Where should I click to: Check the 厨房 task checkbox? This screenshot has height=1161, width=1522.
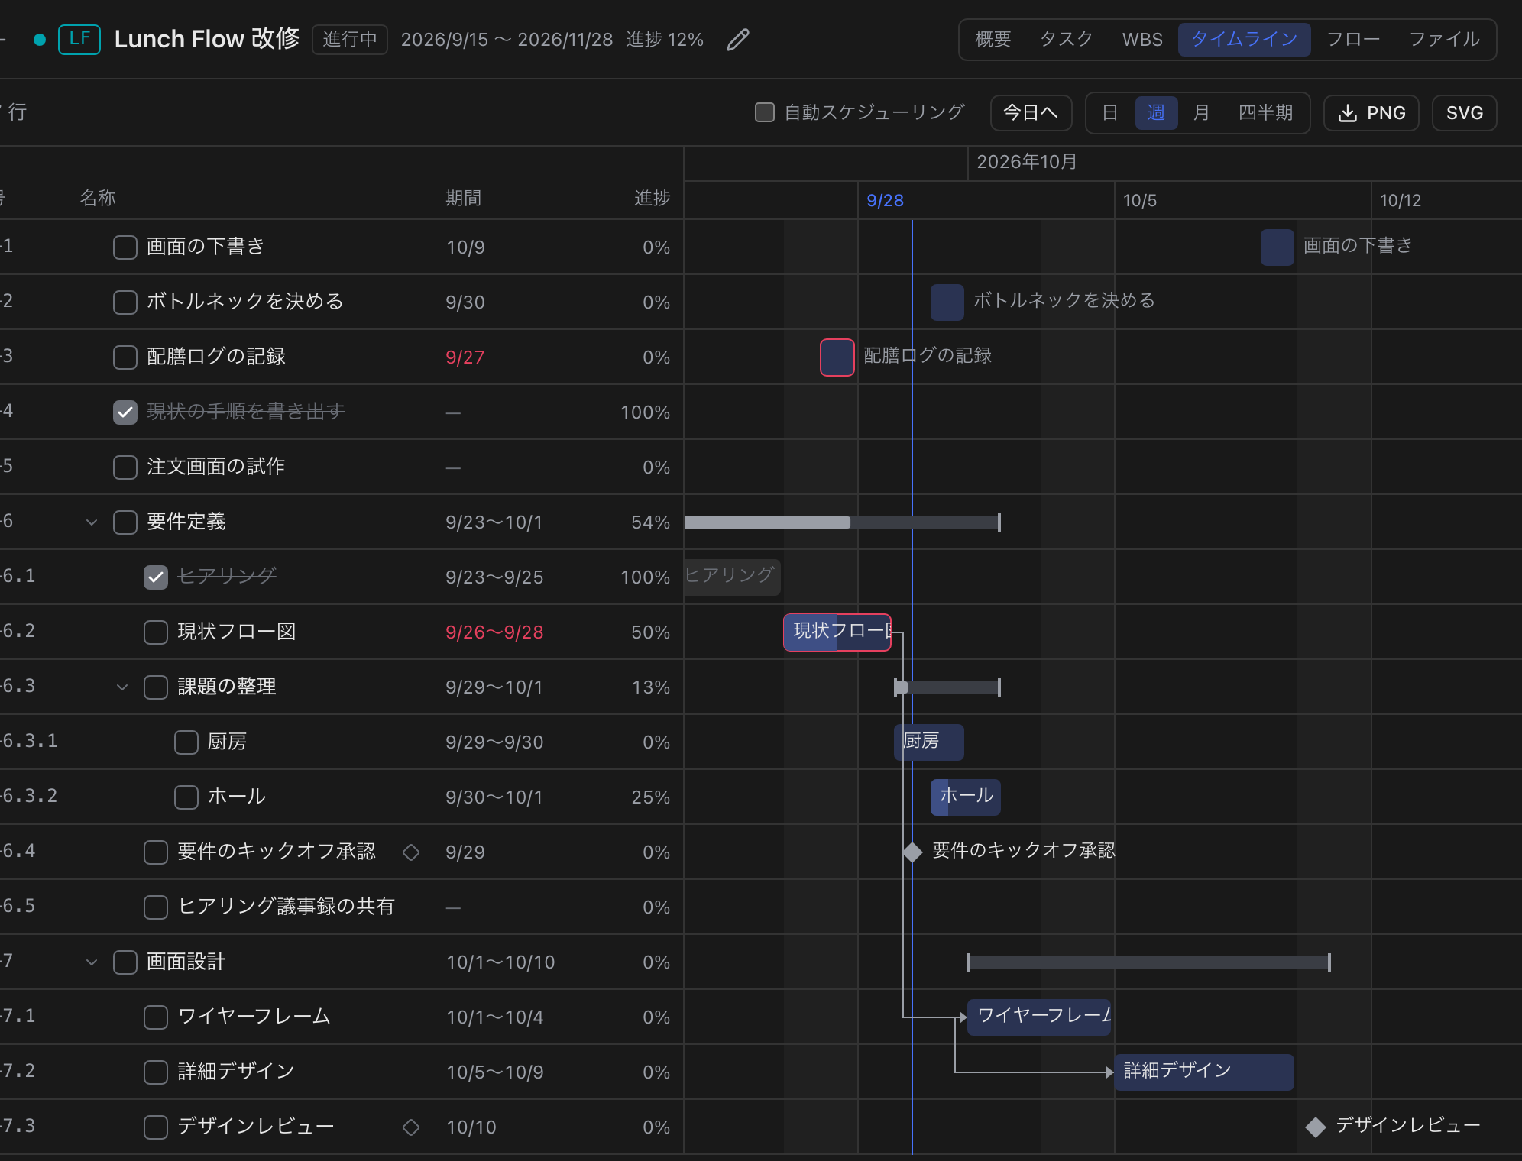[186, 742]
